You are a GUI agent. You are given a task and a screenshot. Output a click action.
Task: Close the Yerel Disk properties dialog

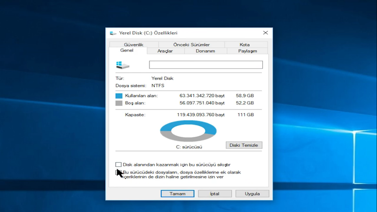(x=266, y=33)
